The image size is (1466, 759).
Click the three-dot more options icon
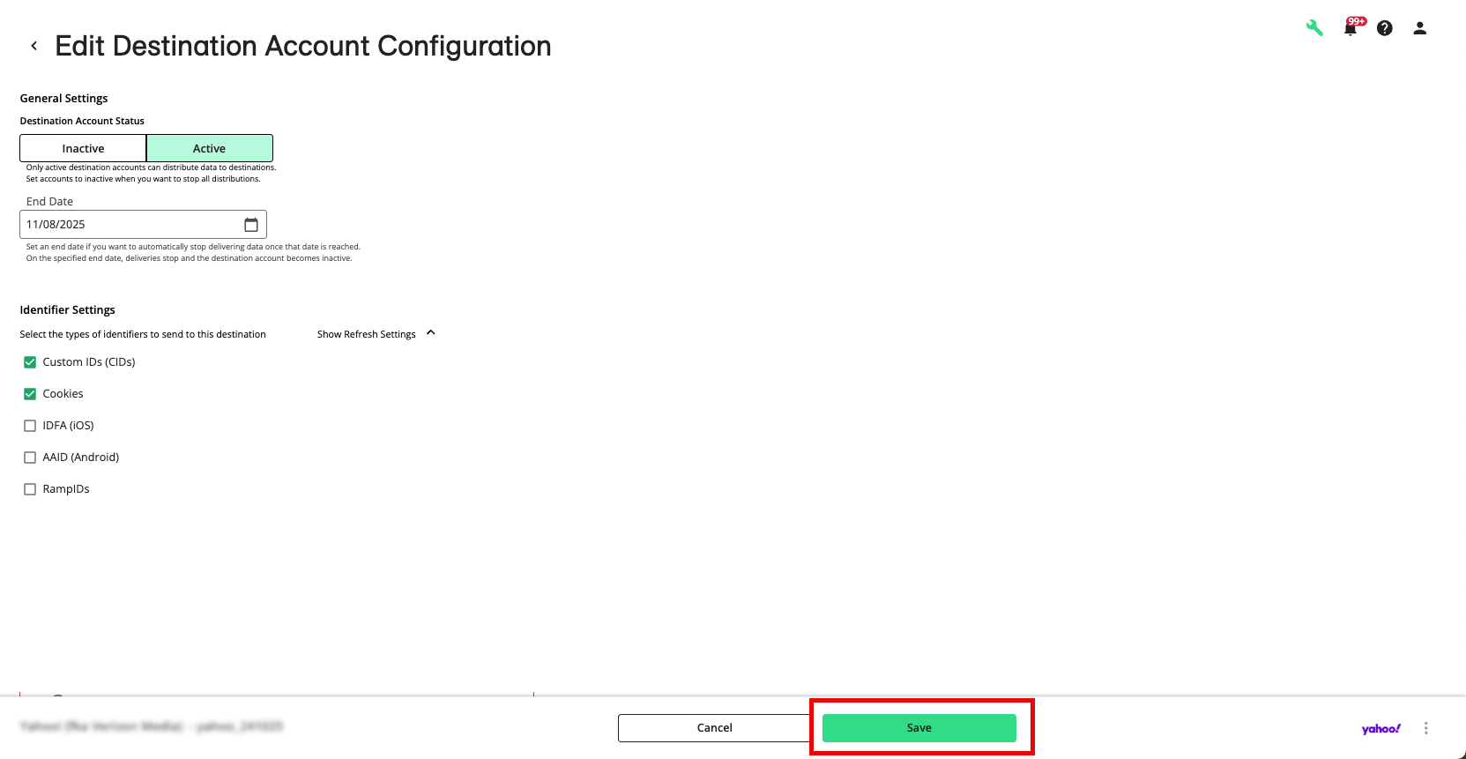tap(1425, 728)
